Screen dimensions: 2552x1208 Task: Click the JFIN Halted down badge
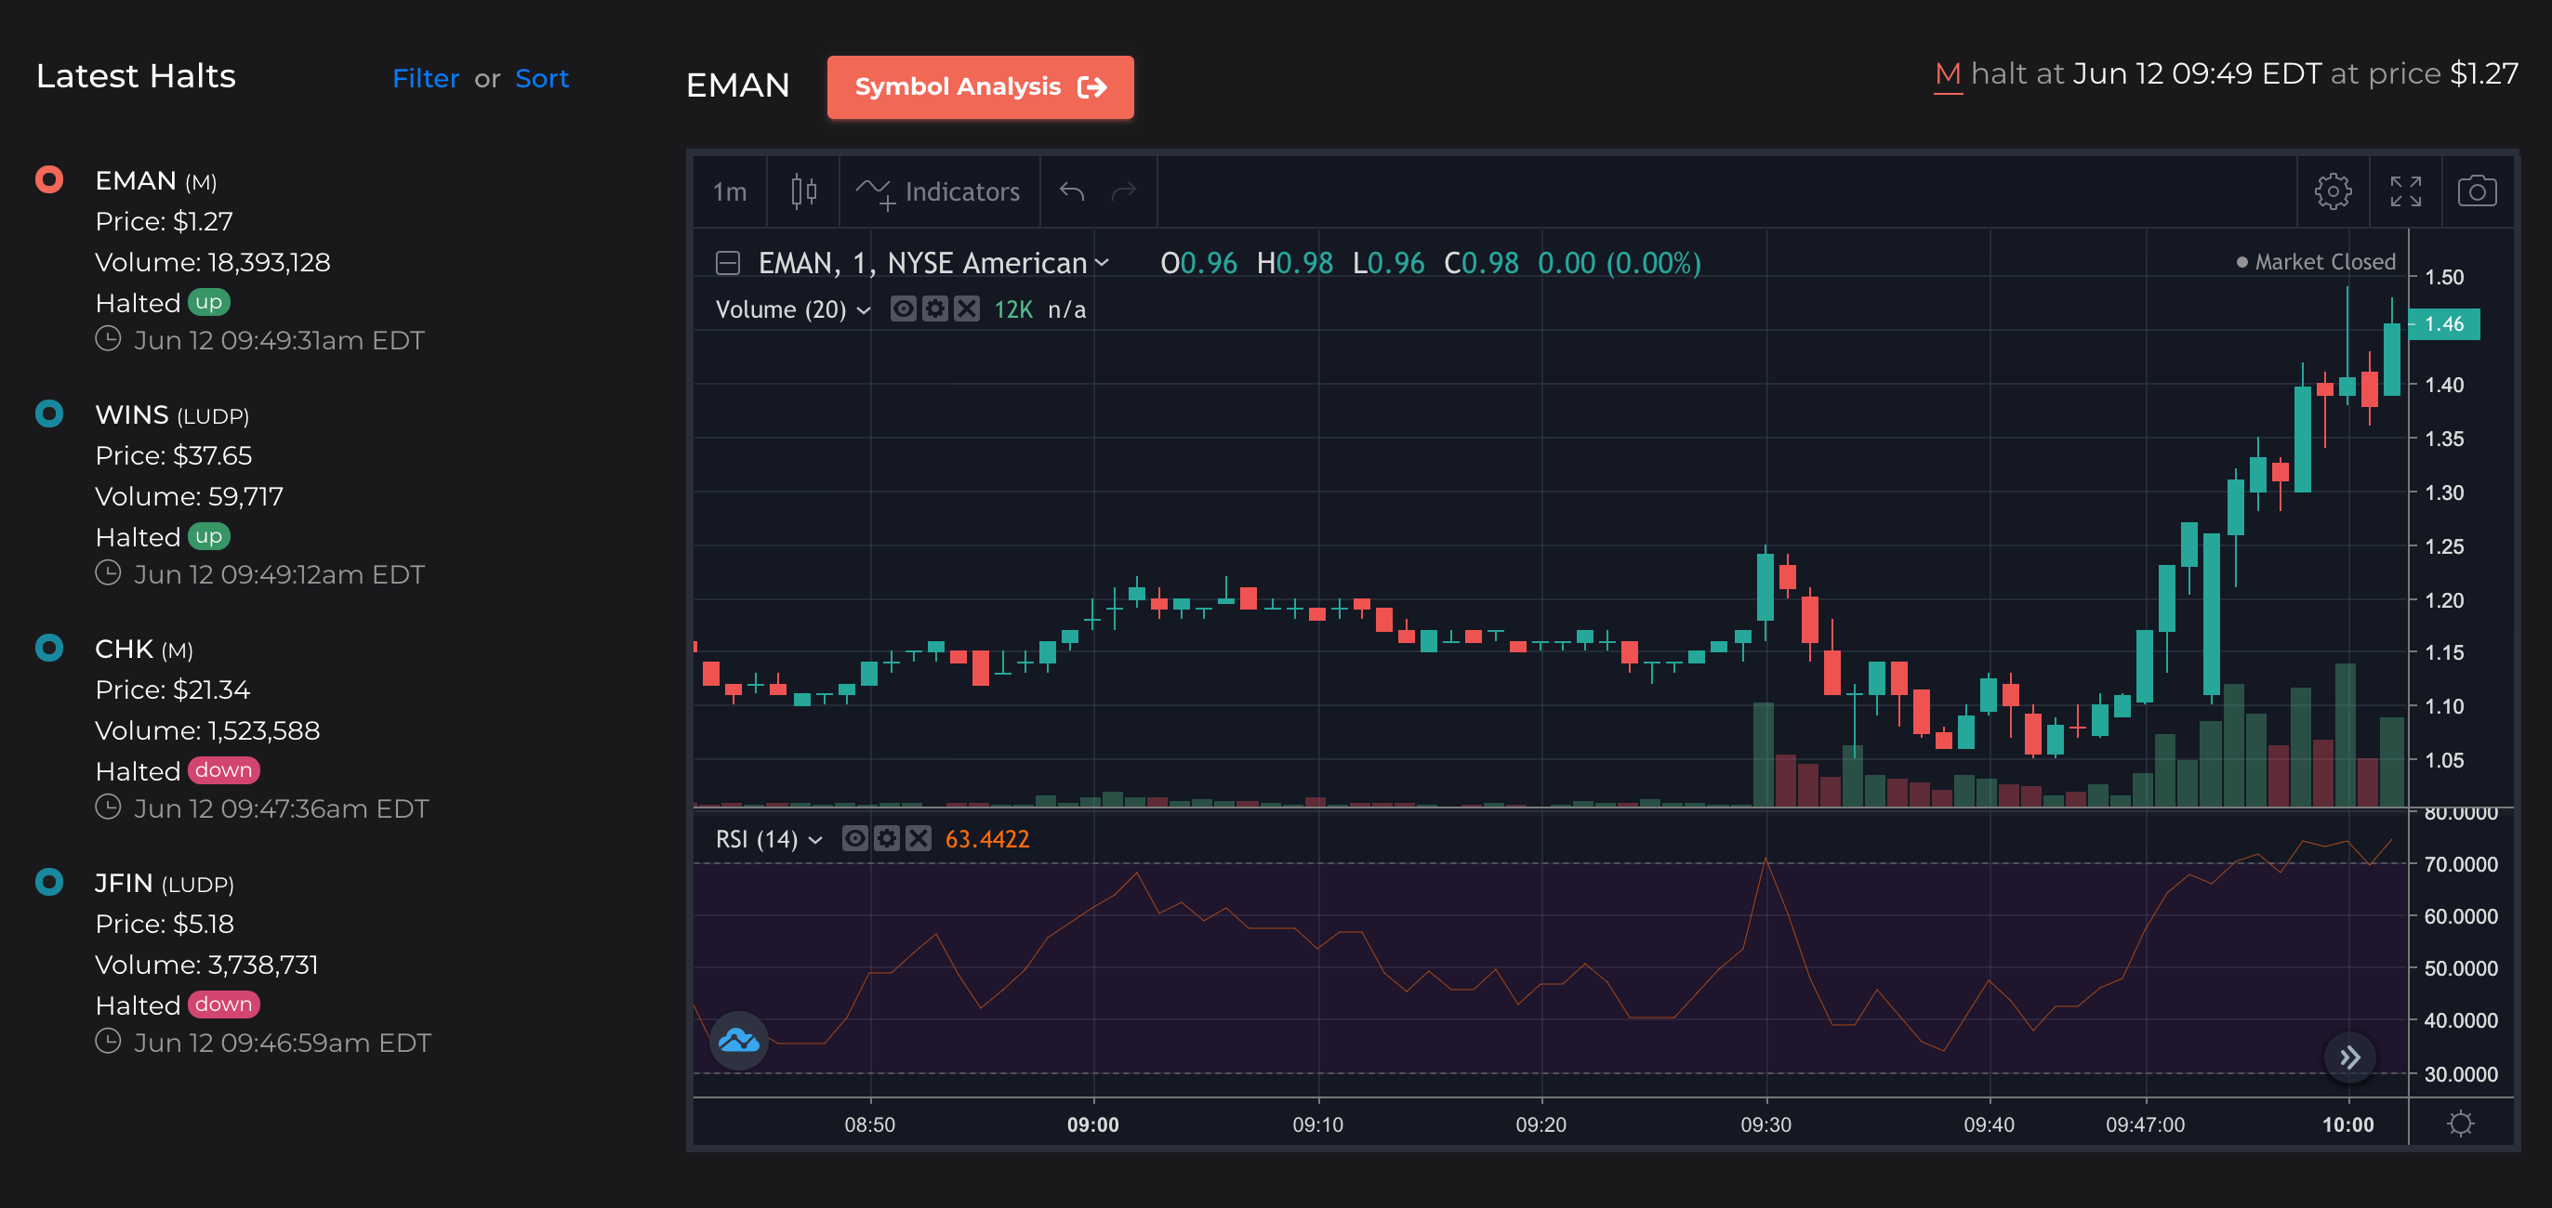tap(224, 1004)
